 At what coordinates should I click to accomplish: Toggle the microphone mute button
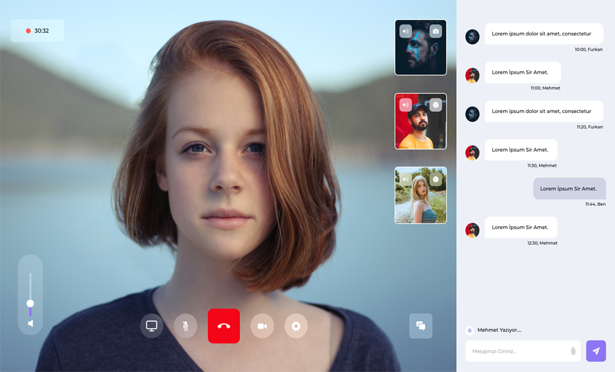186,326
